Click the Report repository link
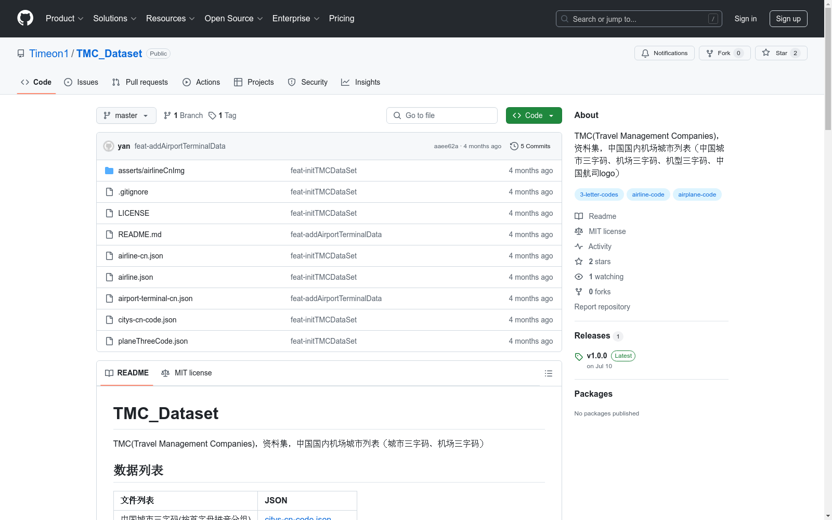Screen dimensions: 832x520 pyautogui.click(x=602, y=307)
